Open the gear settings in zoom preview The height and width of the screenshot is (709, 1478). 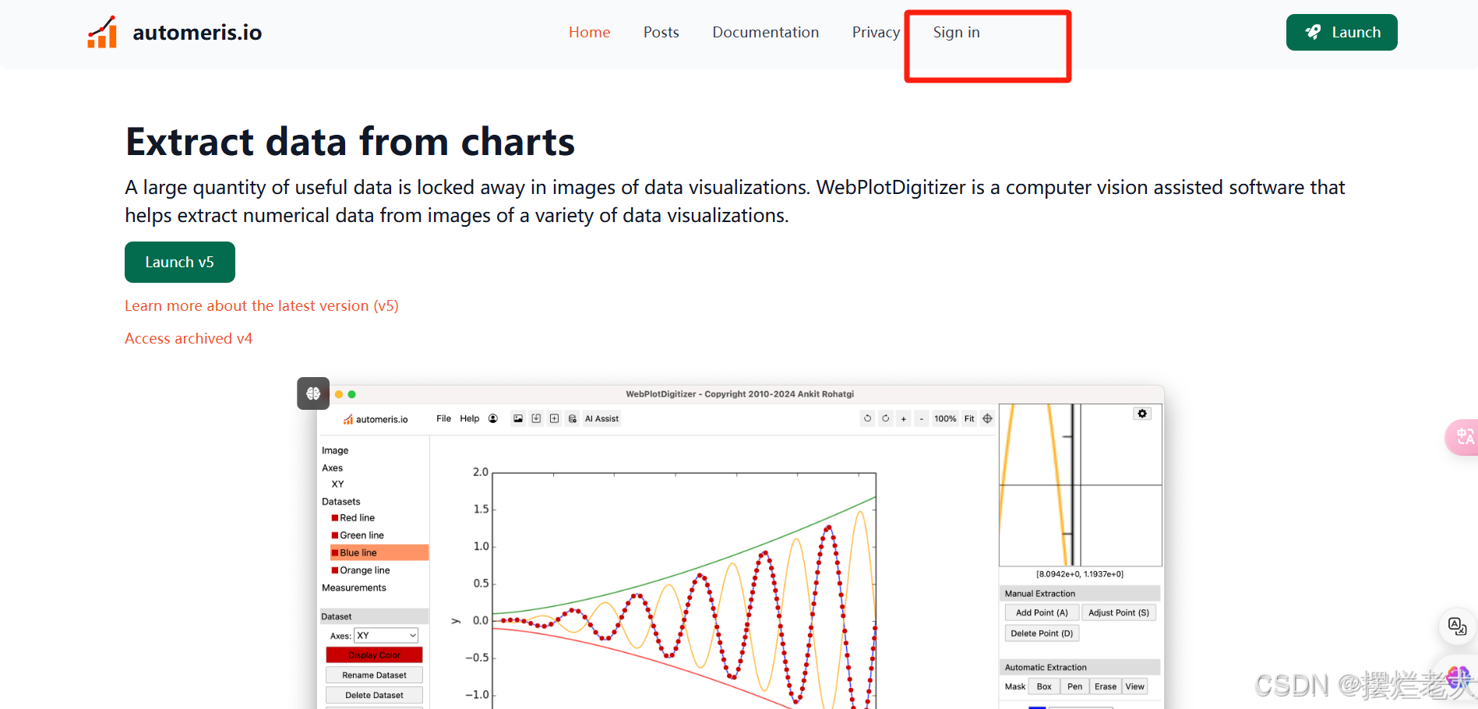coord(1142,414)
